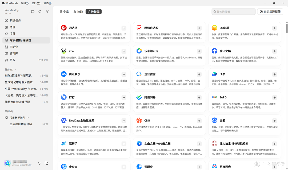Collapse the 任务 (5) section chevron
This screenshot has height=170, width=288.
point(15,69)
